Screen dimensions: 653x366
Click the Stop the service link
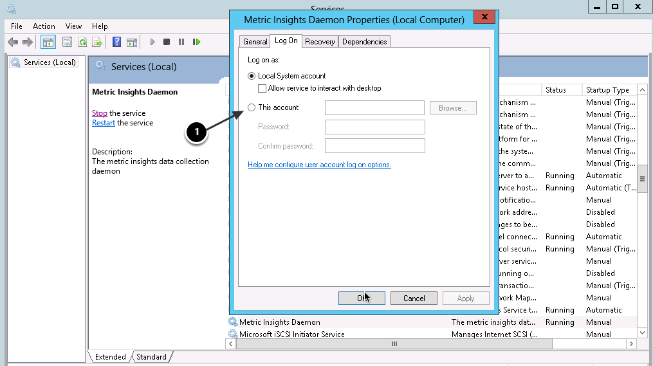coord(100,113)
